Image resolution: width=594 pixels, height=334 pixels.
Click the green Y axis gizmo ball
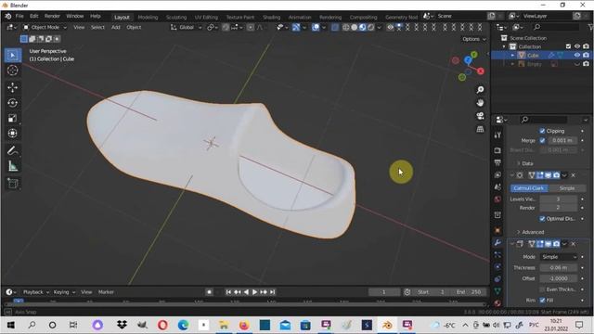[x=474, y=55]
